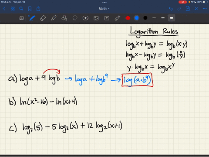Redo the last action

point(179,9)
